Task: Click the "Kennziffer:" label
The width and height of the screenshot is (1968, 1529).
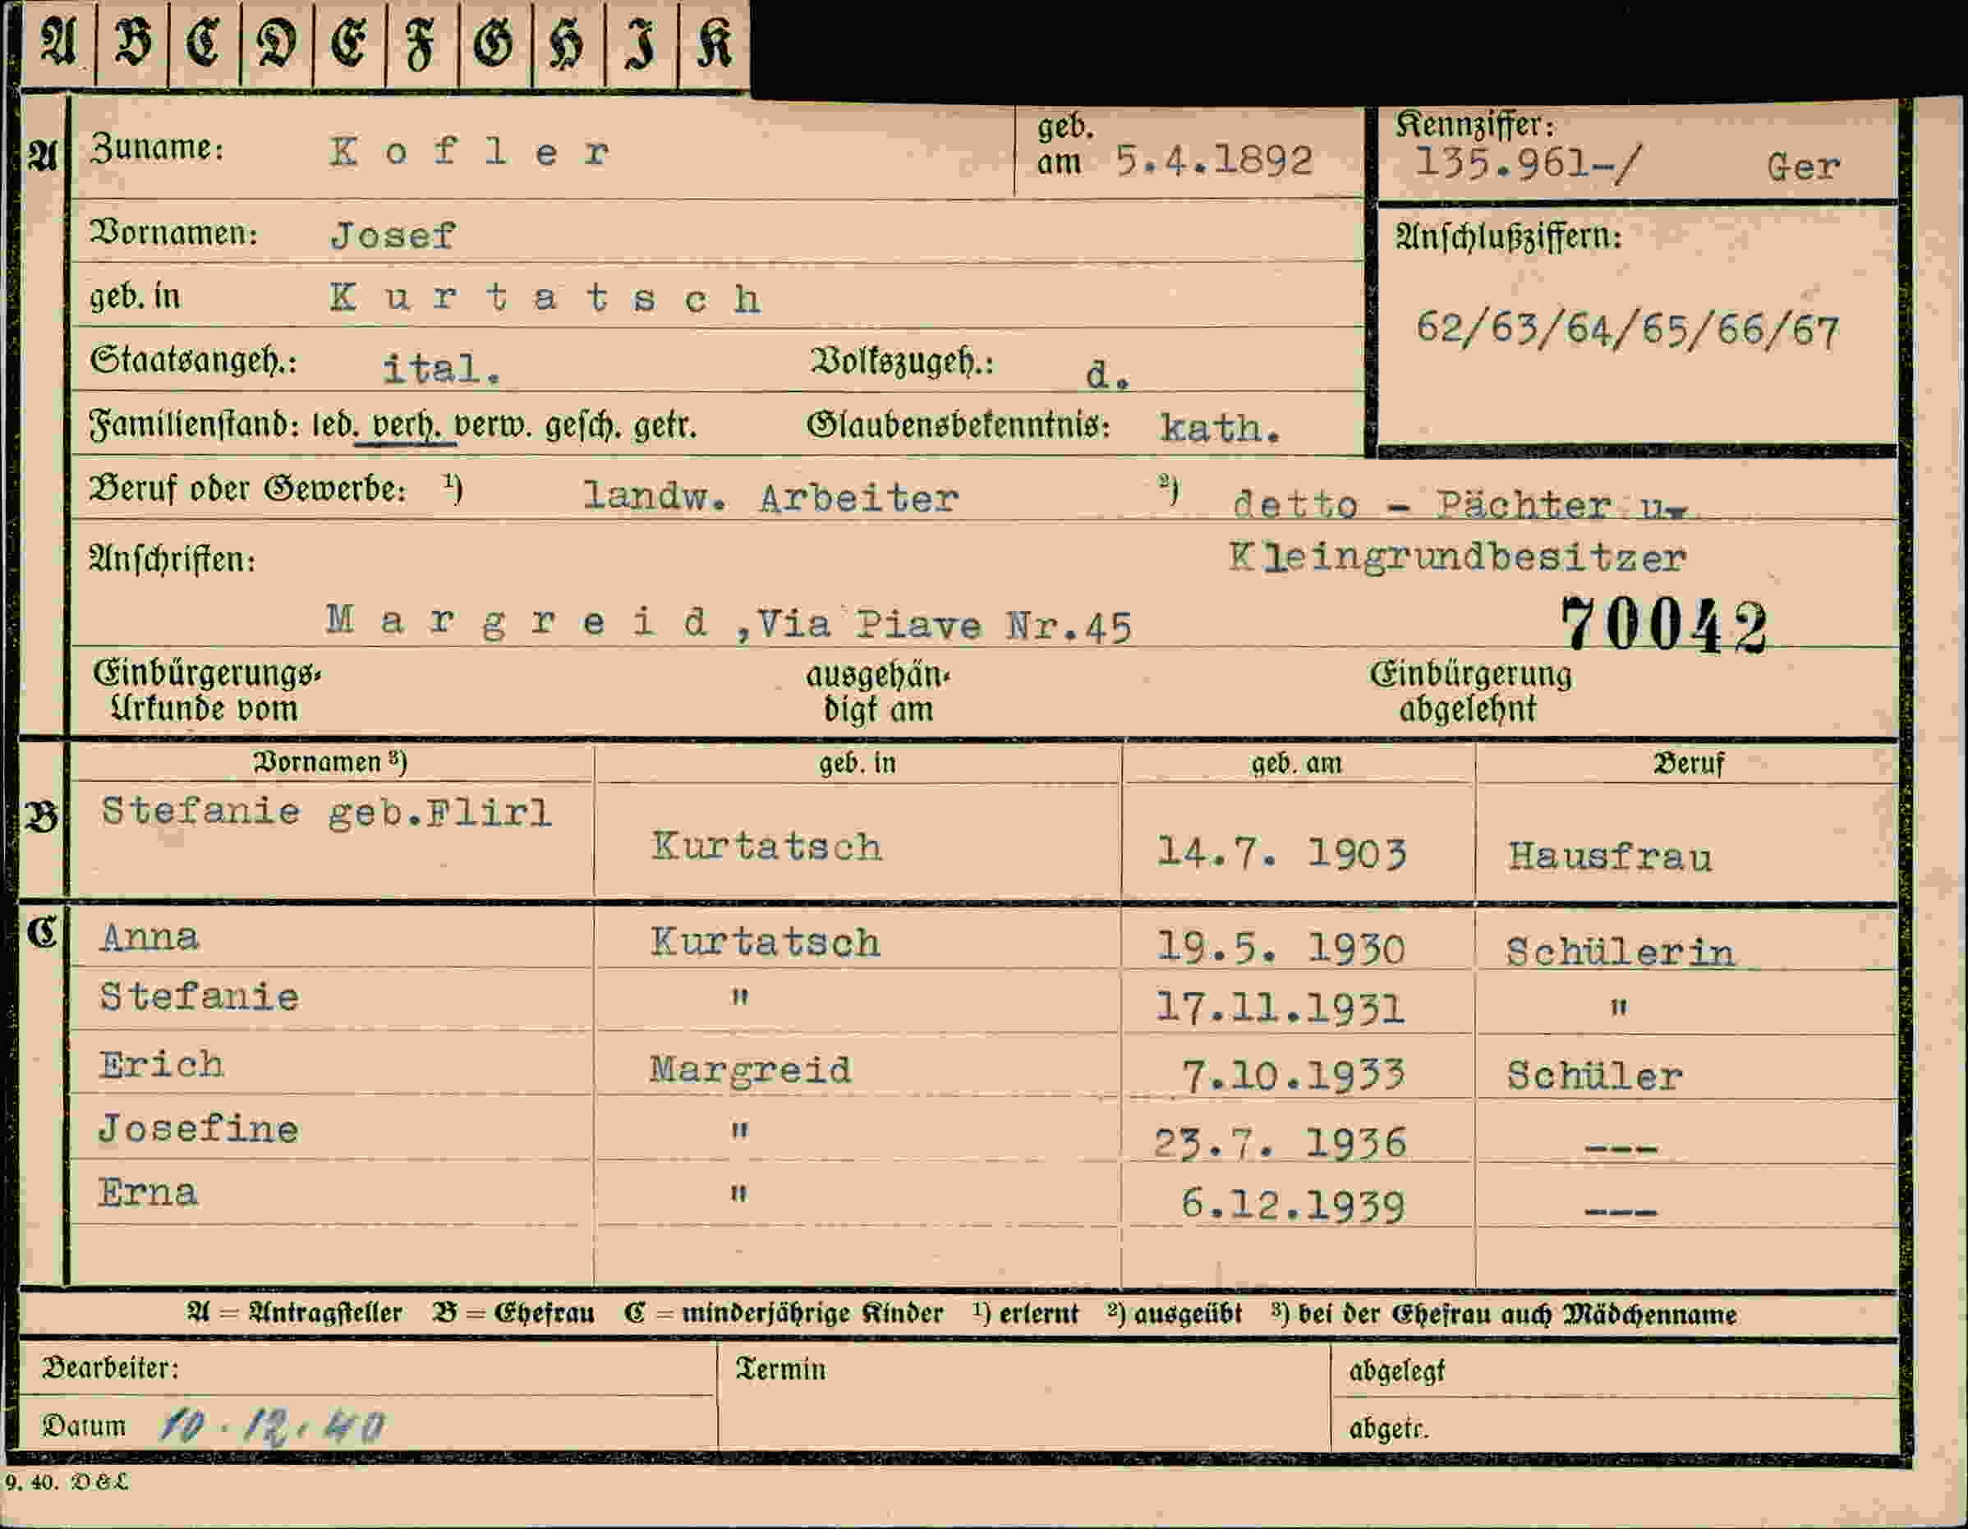Action: (x=1475, y=126)
